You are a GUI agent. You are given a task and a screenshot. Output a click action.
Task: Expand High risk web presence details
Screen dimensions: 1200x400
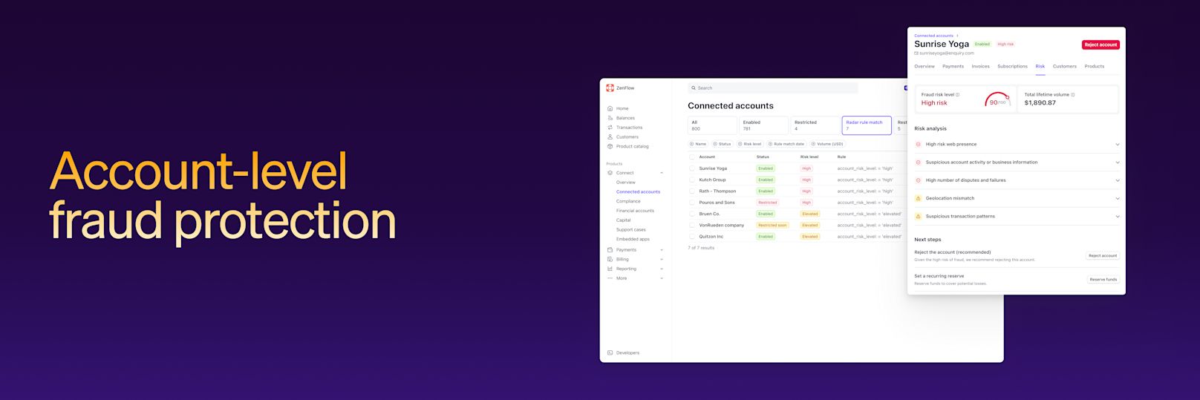coord(1118,144)
